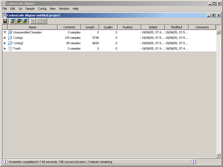223x167 pixels.
Task: Open the Sample menu
Action: coord(30,9)
